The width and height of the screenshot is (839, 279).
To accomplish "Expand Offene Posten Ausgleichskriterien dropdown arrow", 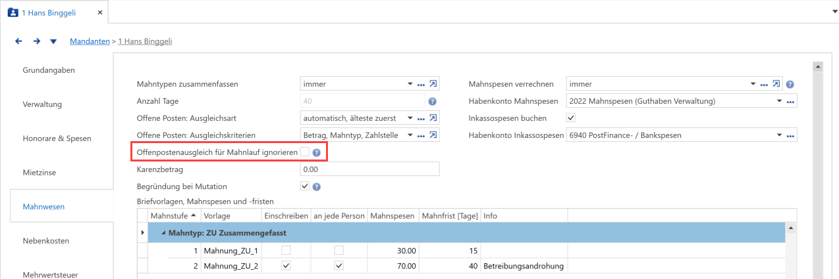I will point(409,135).
